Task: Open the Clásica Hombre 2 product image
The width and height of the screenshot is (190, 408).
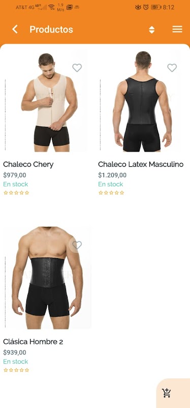Action: (47, 278)
